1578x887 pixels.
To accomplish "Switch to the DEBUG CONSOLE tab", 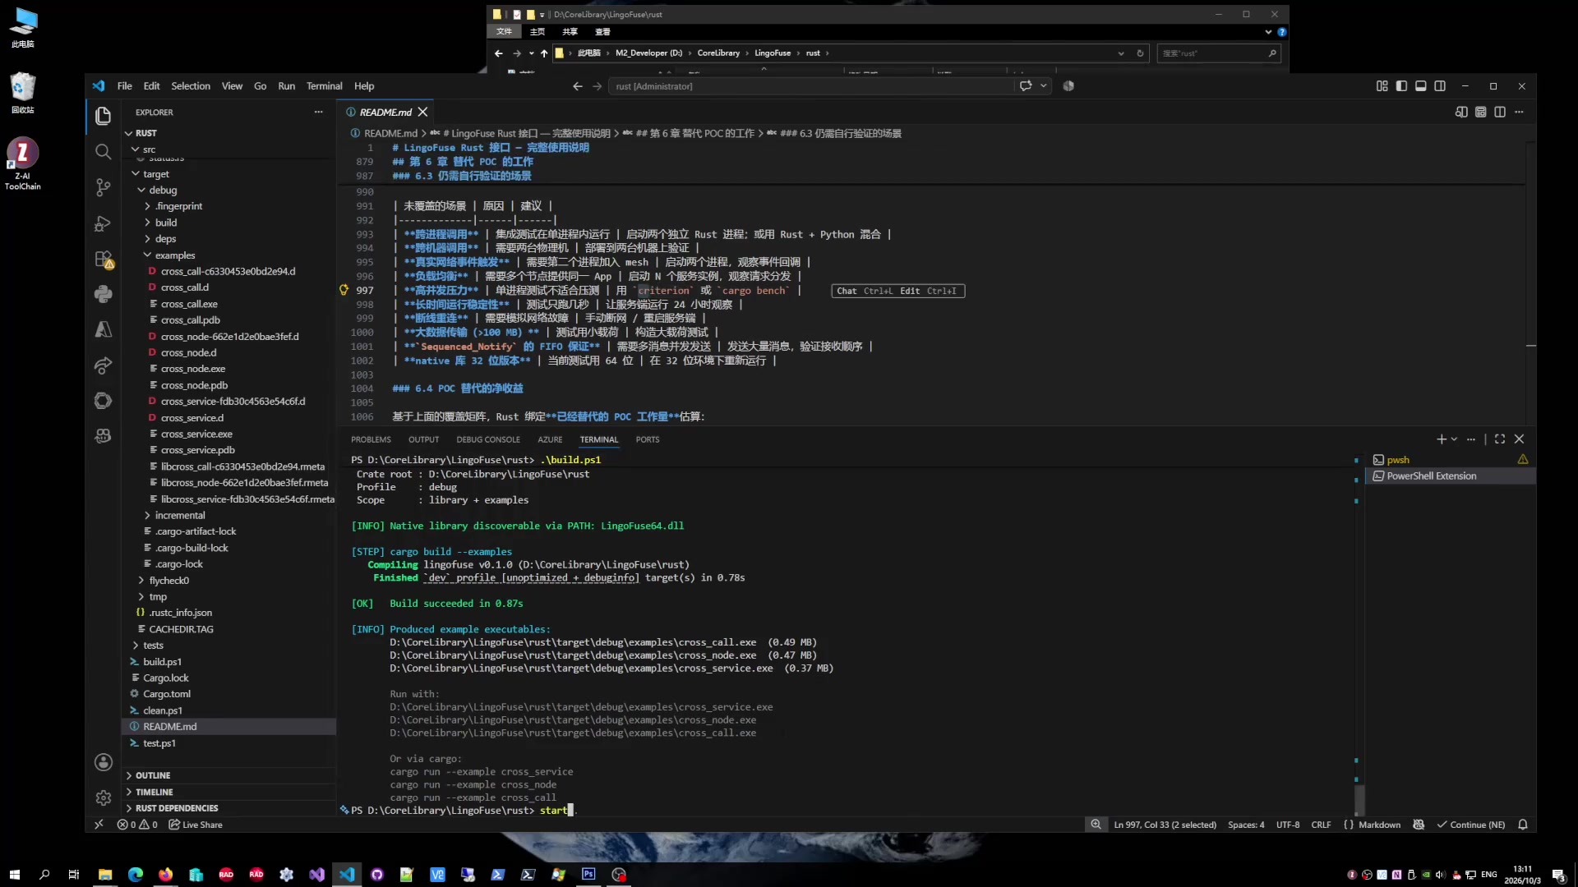I will pos(488,439).
